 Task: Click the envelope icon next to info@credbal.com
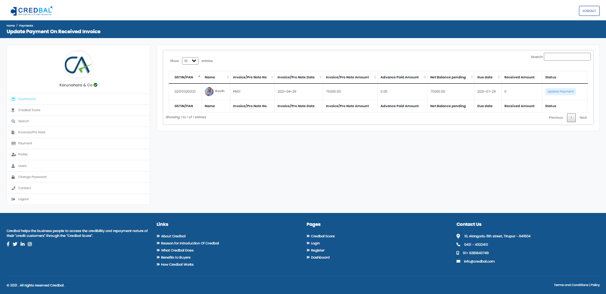click(x=458, y=261)
